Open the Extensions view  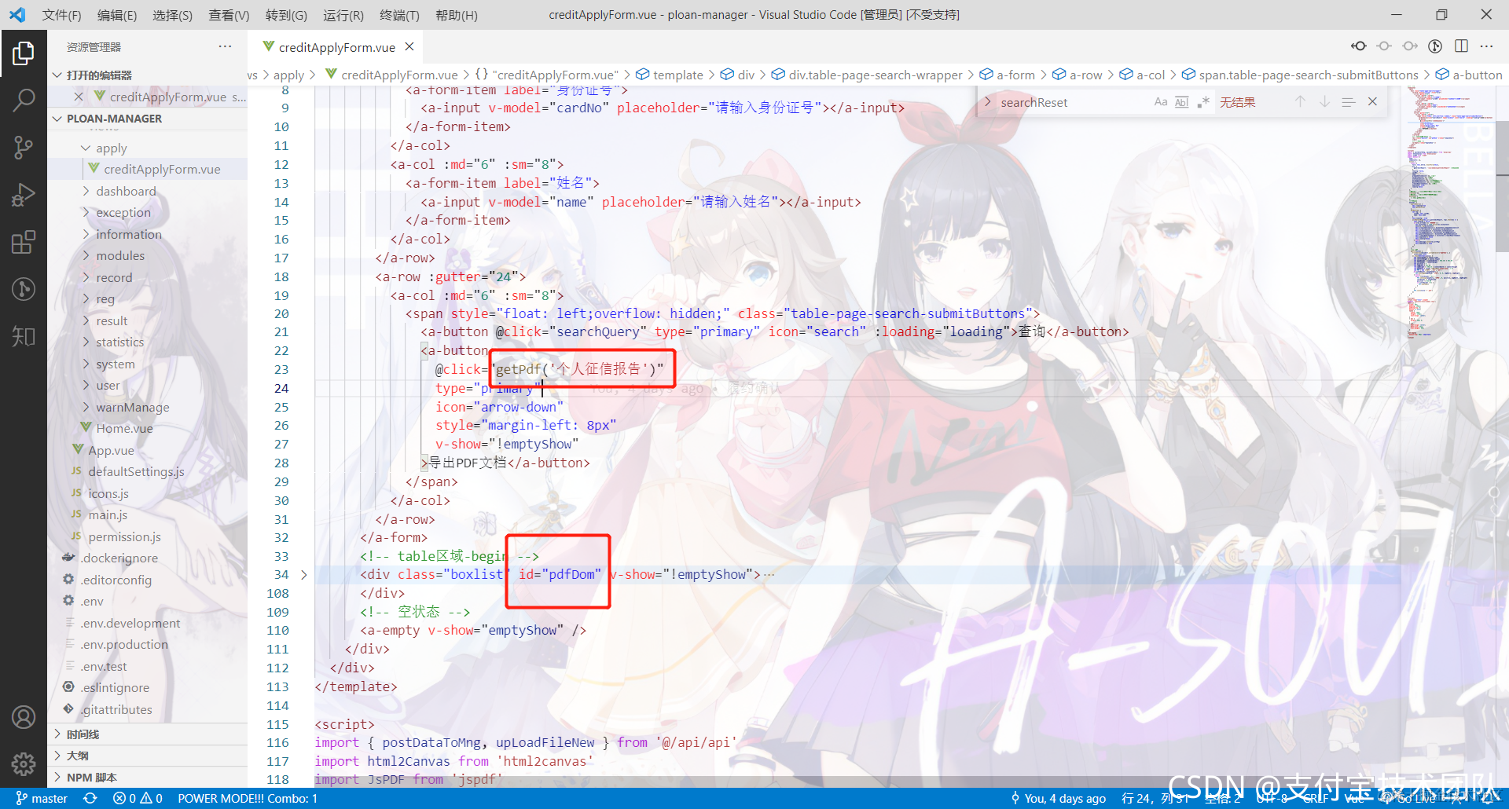click(x=24, y=242)
